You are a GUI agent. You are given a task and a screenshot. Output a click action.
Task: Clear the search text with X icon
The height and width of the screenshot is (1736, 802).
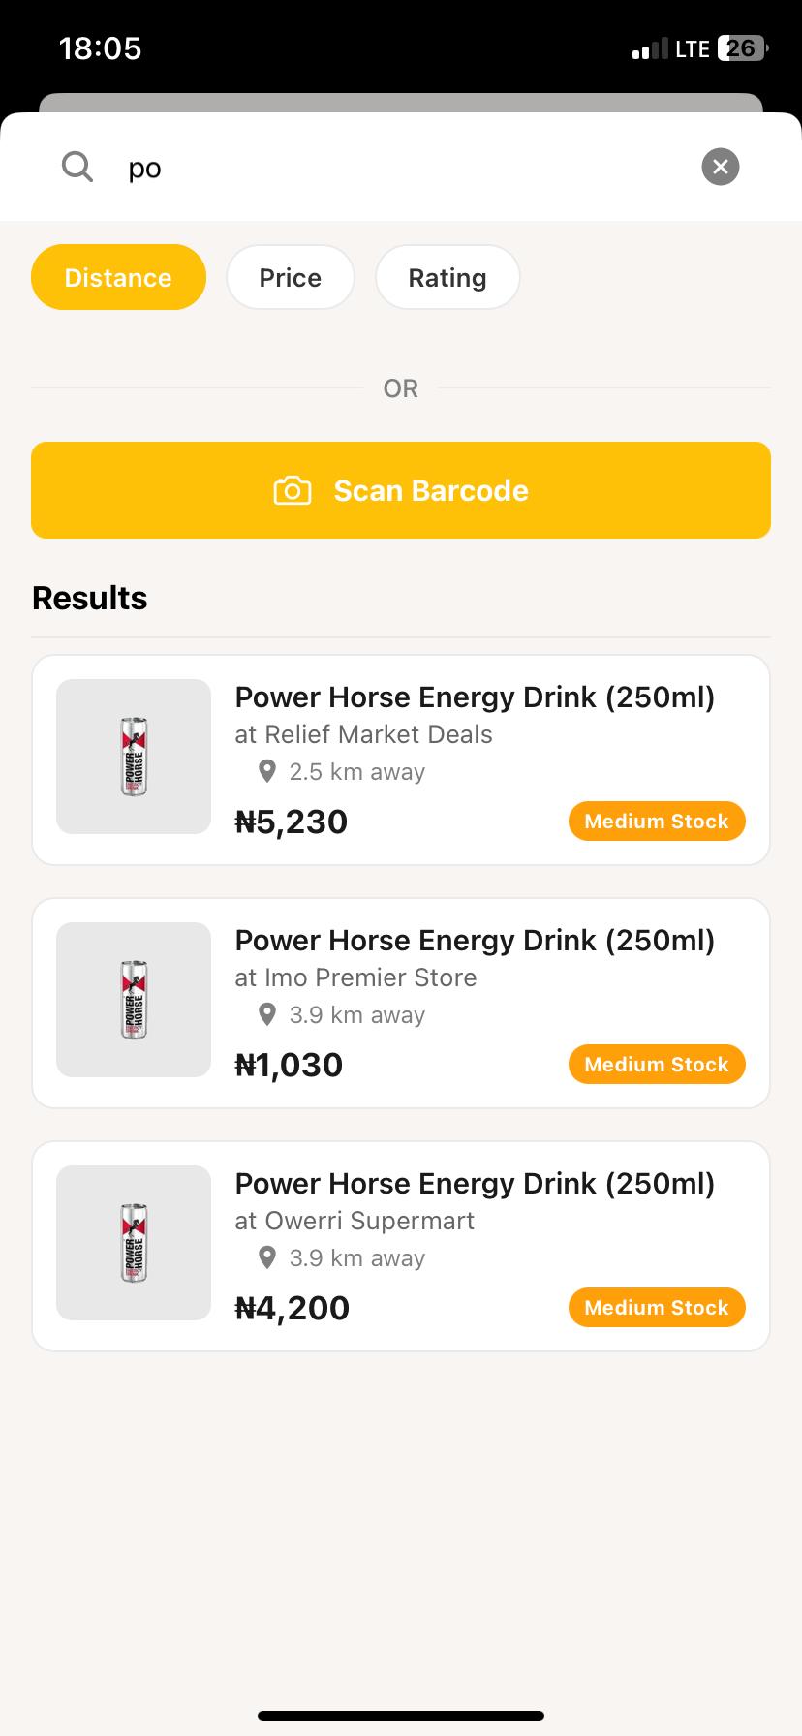[x=720, y=167]
